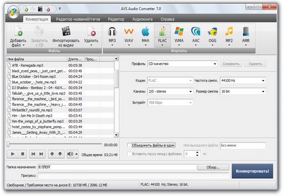Open the quick access toolbar customize arrow
This screenshot has height=196, width=283.
coord(60,9)
